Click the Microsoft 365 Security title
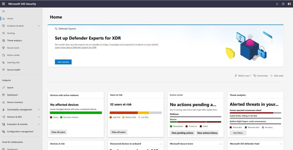 point(22,4)
